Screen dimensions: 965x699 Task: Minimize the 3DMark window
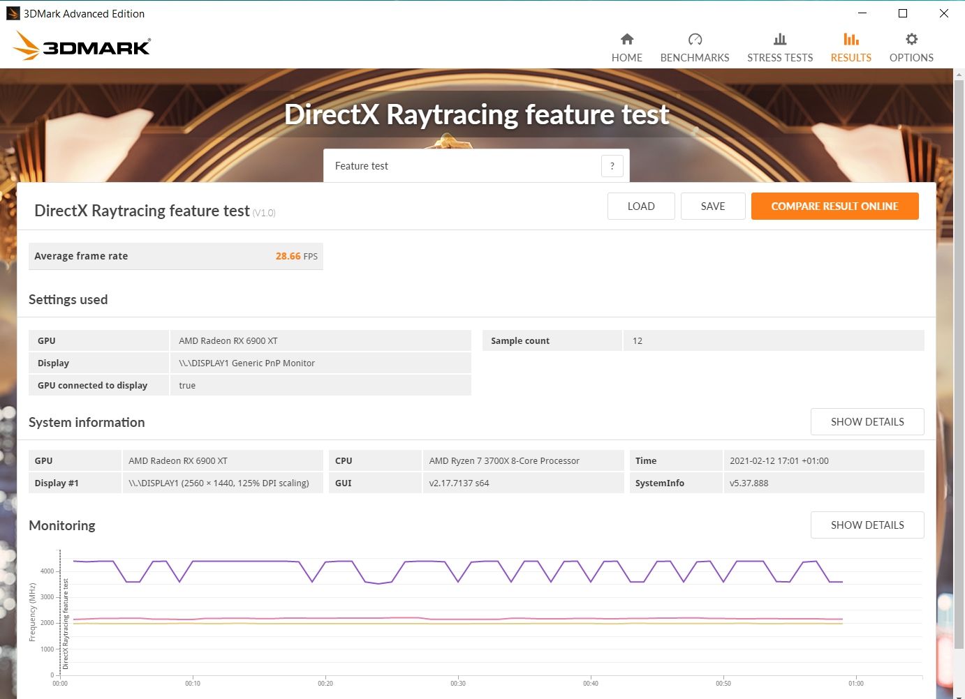pos(862,13)
